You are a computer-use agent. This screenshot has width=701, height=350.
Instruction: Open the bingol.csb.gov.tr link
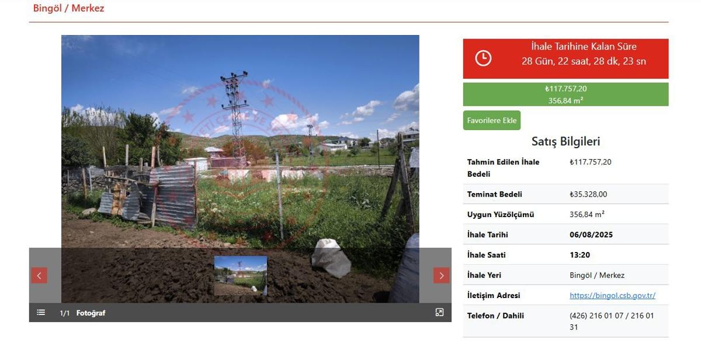coord(612,295)
